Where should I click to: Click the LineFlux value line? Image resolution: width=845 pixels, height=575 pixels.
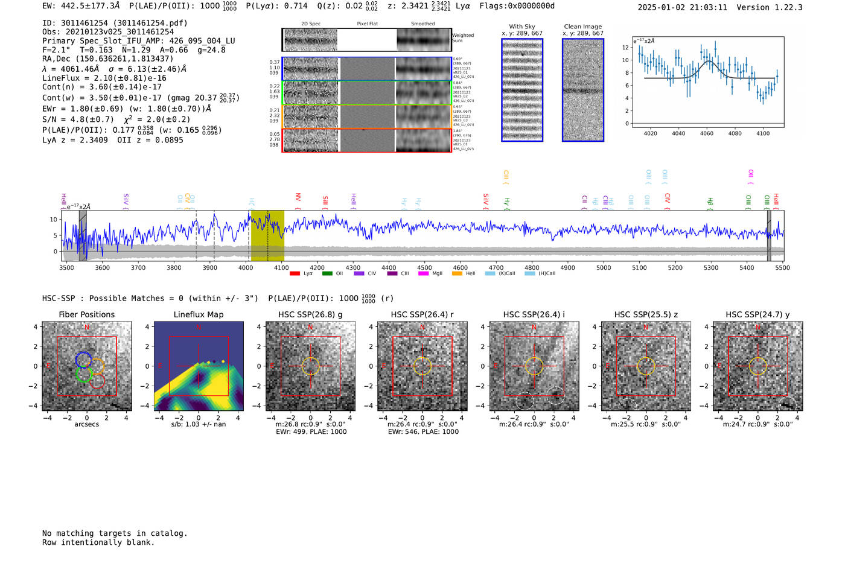click(104, 78)
